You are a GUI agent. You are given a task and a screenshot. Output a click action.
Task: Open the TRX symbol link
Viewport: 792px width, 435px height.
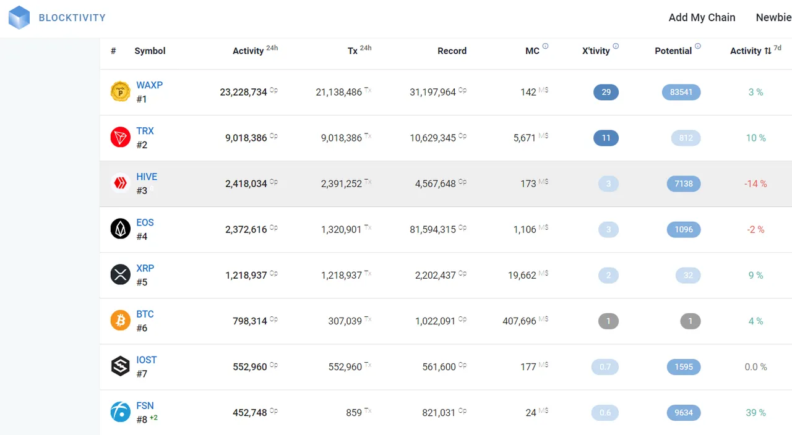145,130
